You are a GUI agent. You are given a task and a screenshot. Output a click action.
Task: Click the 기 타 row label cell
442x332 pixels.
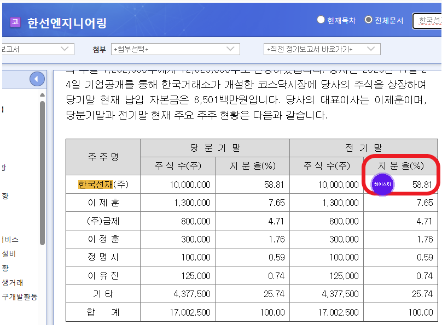coord(103,294)
